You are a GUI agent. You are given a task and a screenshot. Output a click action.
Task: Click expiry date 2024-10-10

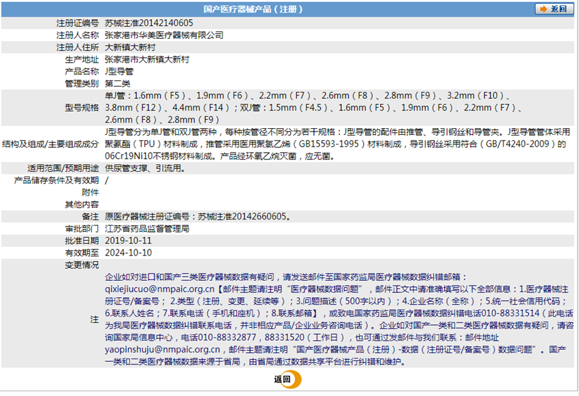[x=128, y=253]
